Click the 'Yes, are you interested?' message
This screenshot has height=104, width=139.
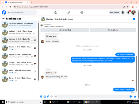(x=125, y=55)
